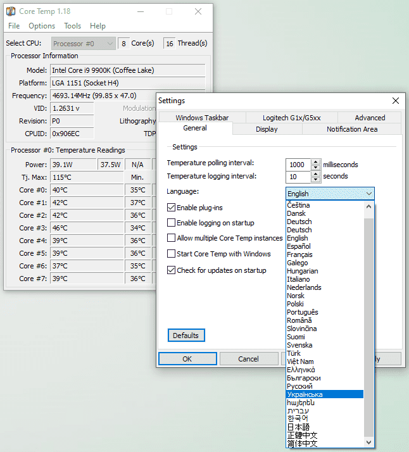409x452 pixels.
Task: Enable Start Core Temp with Windows
Action: point(171,254)
